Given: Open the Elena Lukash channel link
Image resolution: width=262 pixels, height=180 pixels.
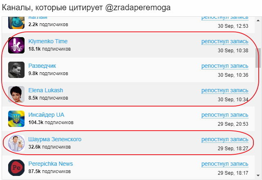Looking at the screenshot, I should pos(45,90).
